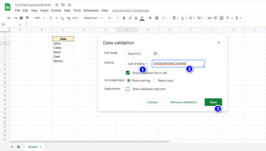Screen dimensions: 266x151
Task: Click the undo icon in toolbar
Action: (9, 18)
